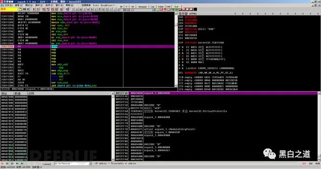Focus the Command input field
321x169 pixels.
(x=72, y=163)
